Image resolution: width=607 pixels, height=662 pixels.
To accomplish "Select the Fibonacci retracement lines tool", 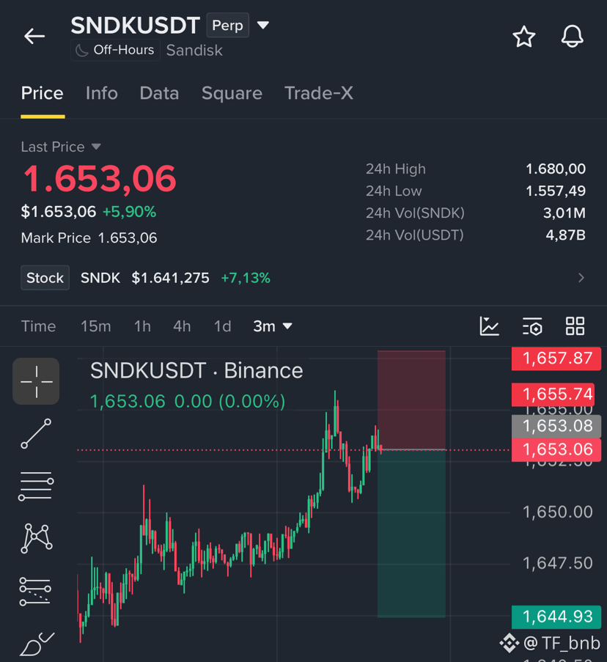I will [x=36, y=591].
